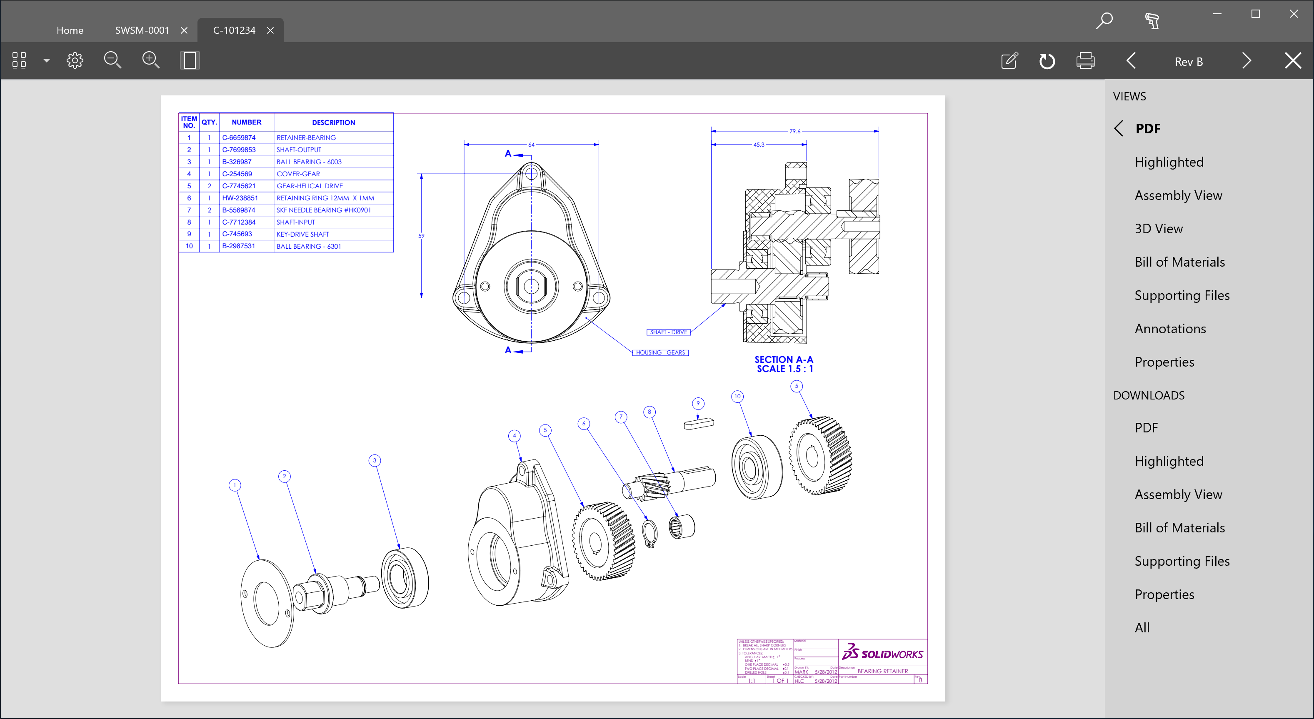Open Properties under Views
1314x719 pixels.
(x=1164, y=362)
